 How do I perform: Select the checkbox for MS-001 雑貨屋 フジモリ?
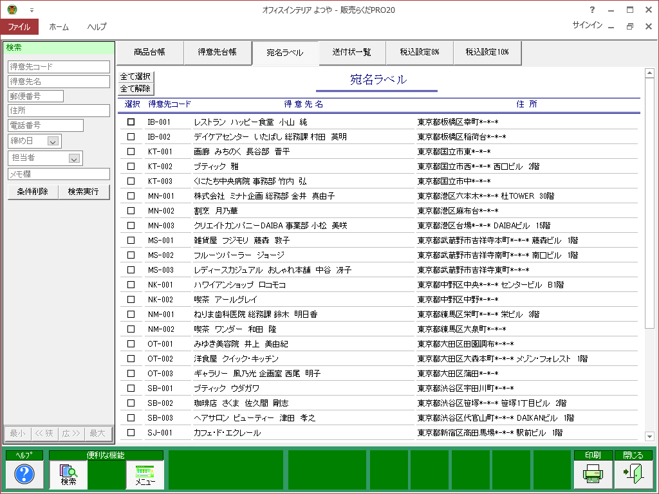[131, 241]
